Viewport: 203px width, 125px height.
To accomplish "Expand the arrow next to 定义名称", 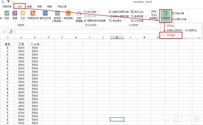I will (x=99, y=12).
